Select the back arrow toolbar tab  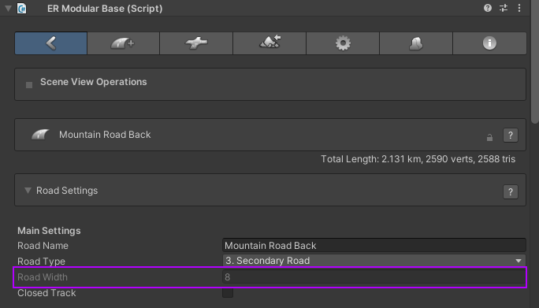point(51,43)
